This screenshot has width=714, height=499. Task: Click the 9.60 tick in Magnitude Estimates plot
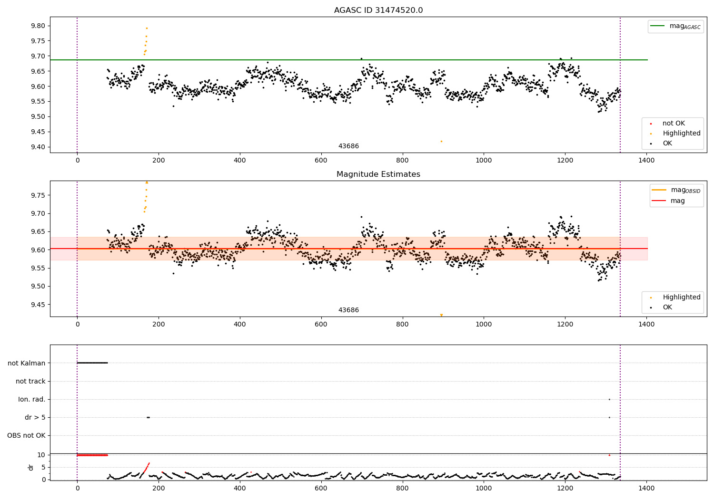(38, 250)
